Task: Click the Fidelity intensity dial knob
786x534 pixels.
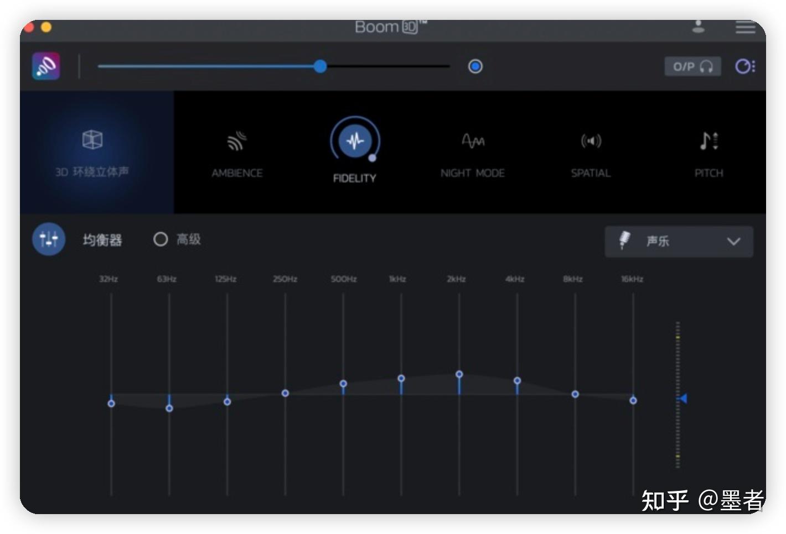Action: [x=372, y=158]
